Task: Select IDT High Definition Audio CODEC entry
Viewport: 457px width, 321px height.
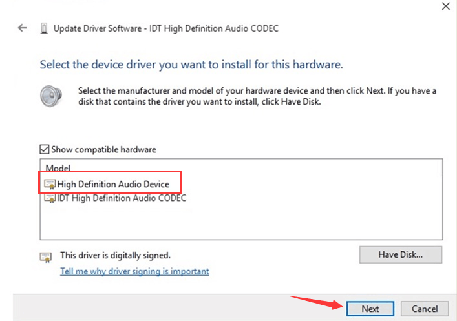Action: pos(120,198)
